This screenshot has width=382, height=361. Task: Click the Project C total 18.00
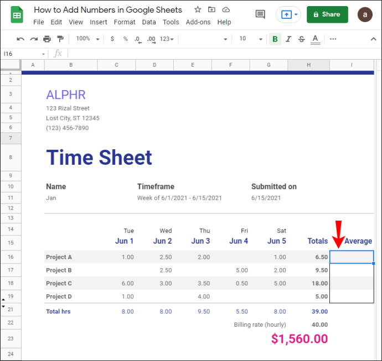click(x=319, y=284)
